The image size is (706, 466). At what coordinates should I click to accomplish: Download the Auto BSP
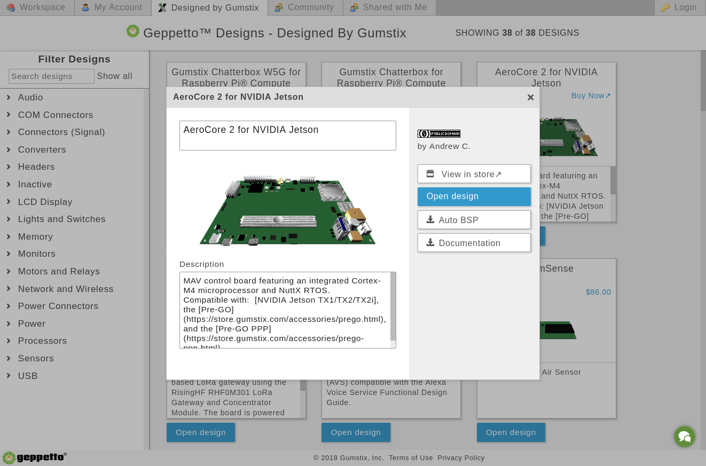click(474, 220)
